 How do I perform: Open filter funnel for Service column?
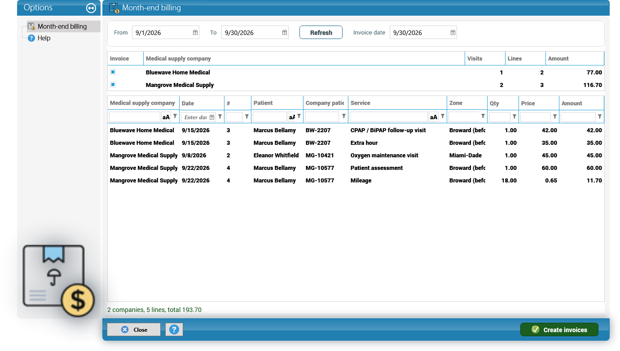443,117
